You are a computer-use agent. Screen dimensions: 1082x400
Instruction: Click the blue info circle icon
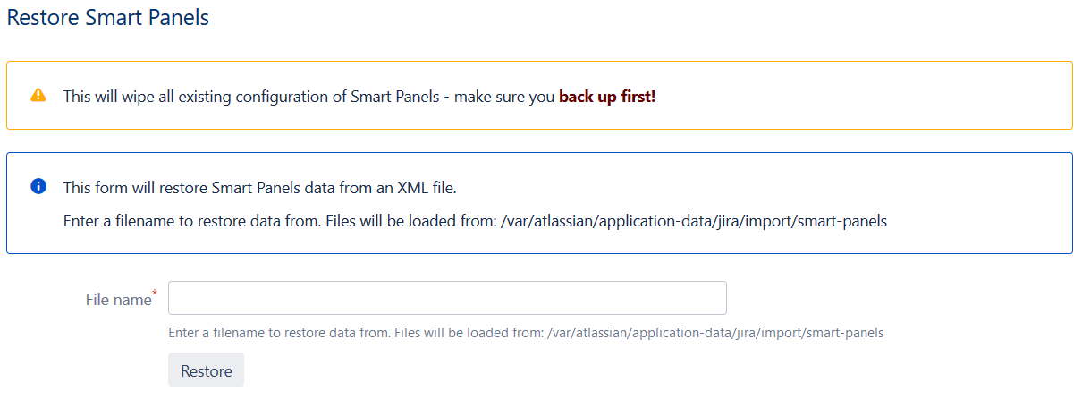pos(38,186)
